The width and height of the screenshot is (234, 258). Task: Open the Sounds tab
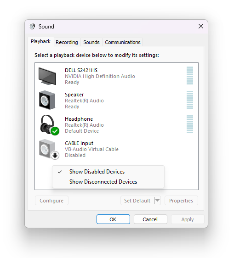[x=91, y=42]
